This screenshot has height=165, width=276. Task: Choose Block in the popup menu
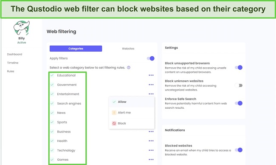click(132, 124)
